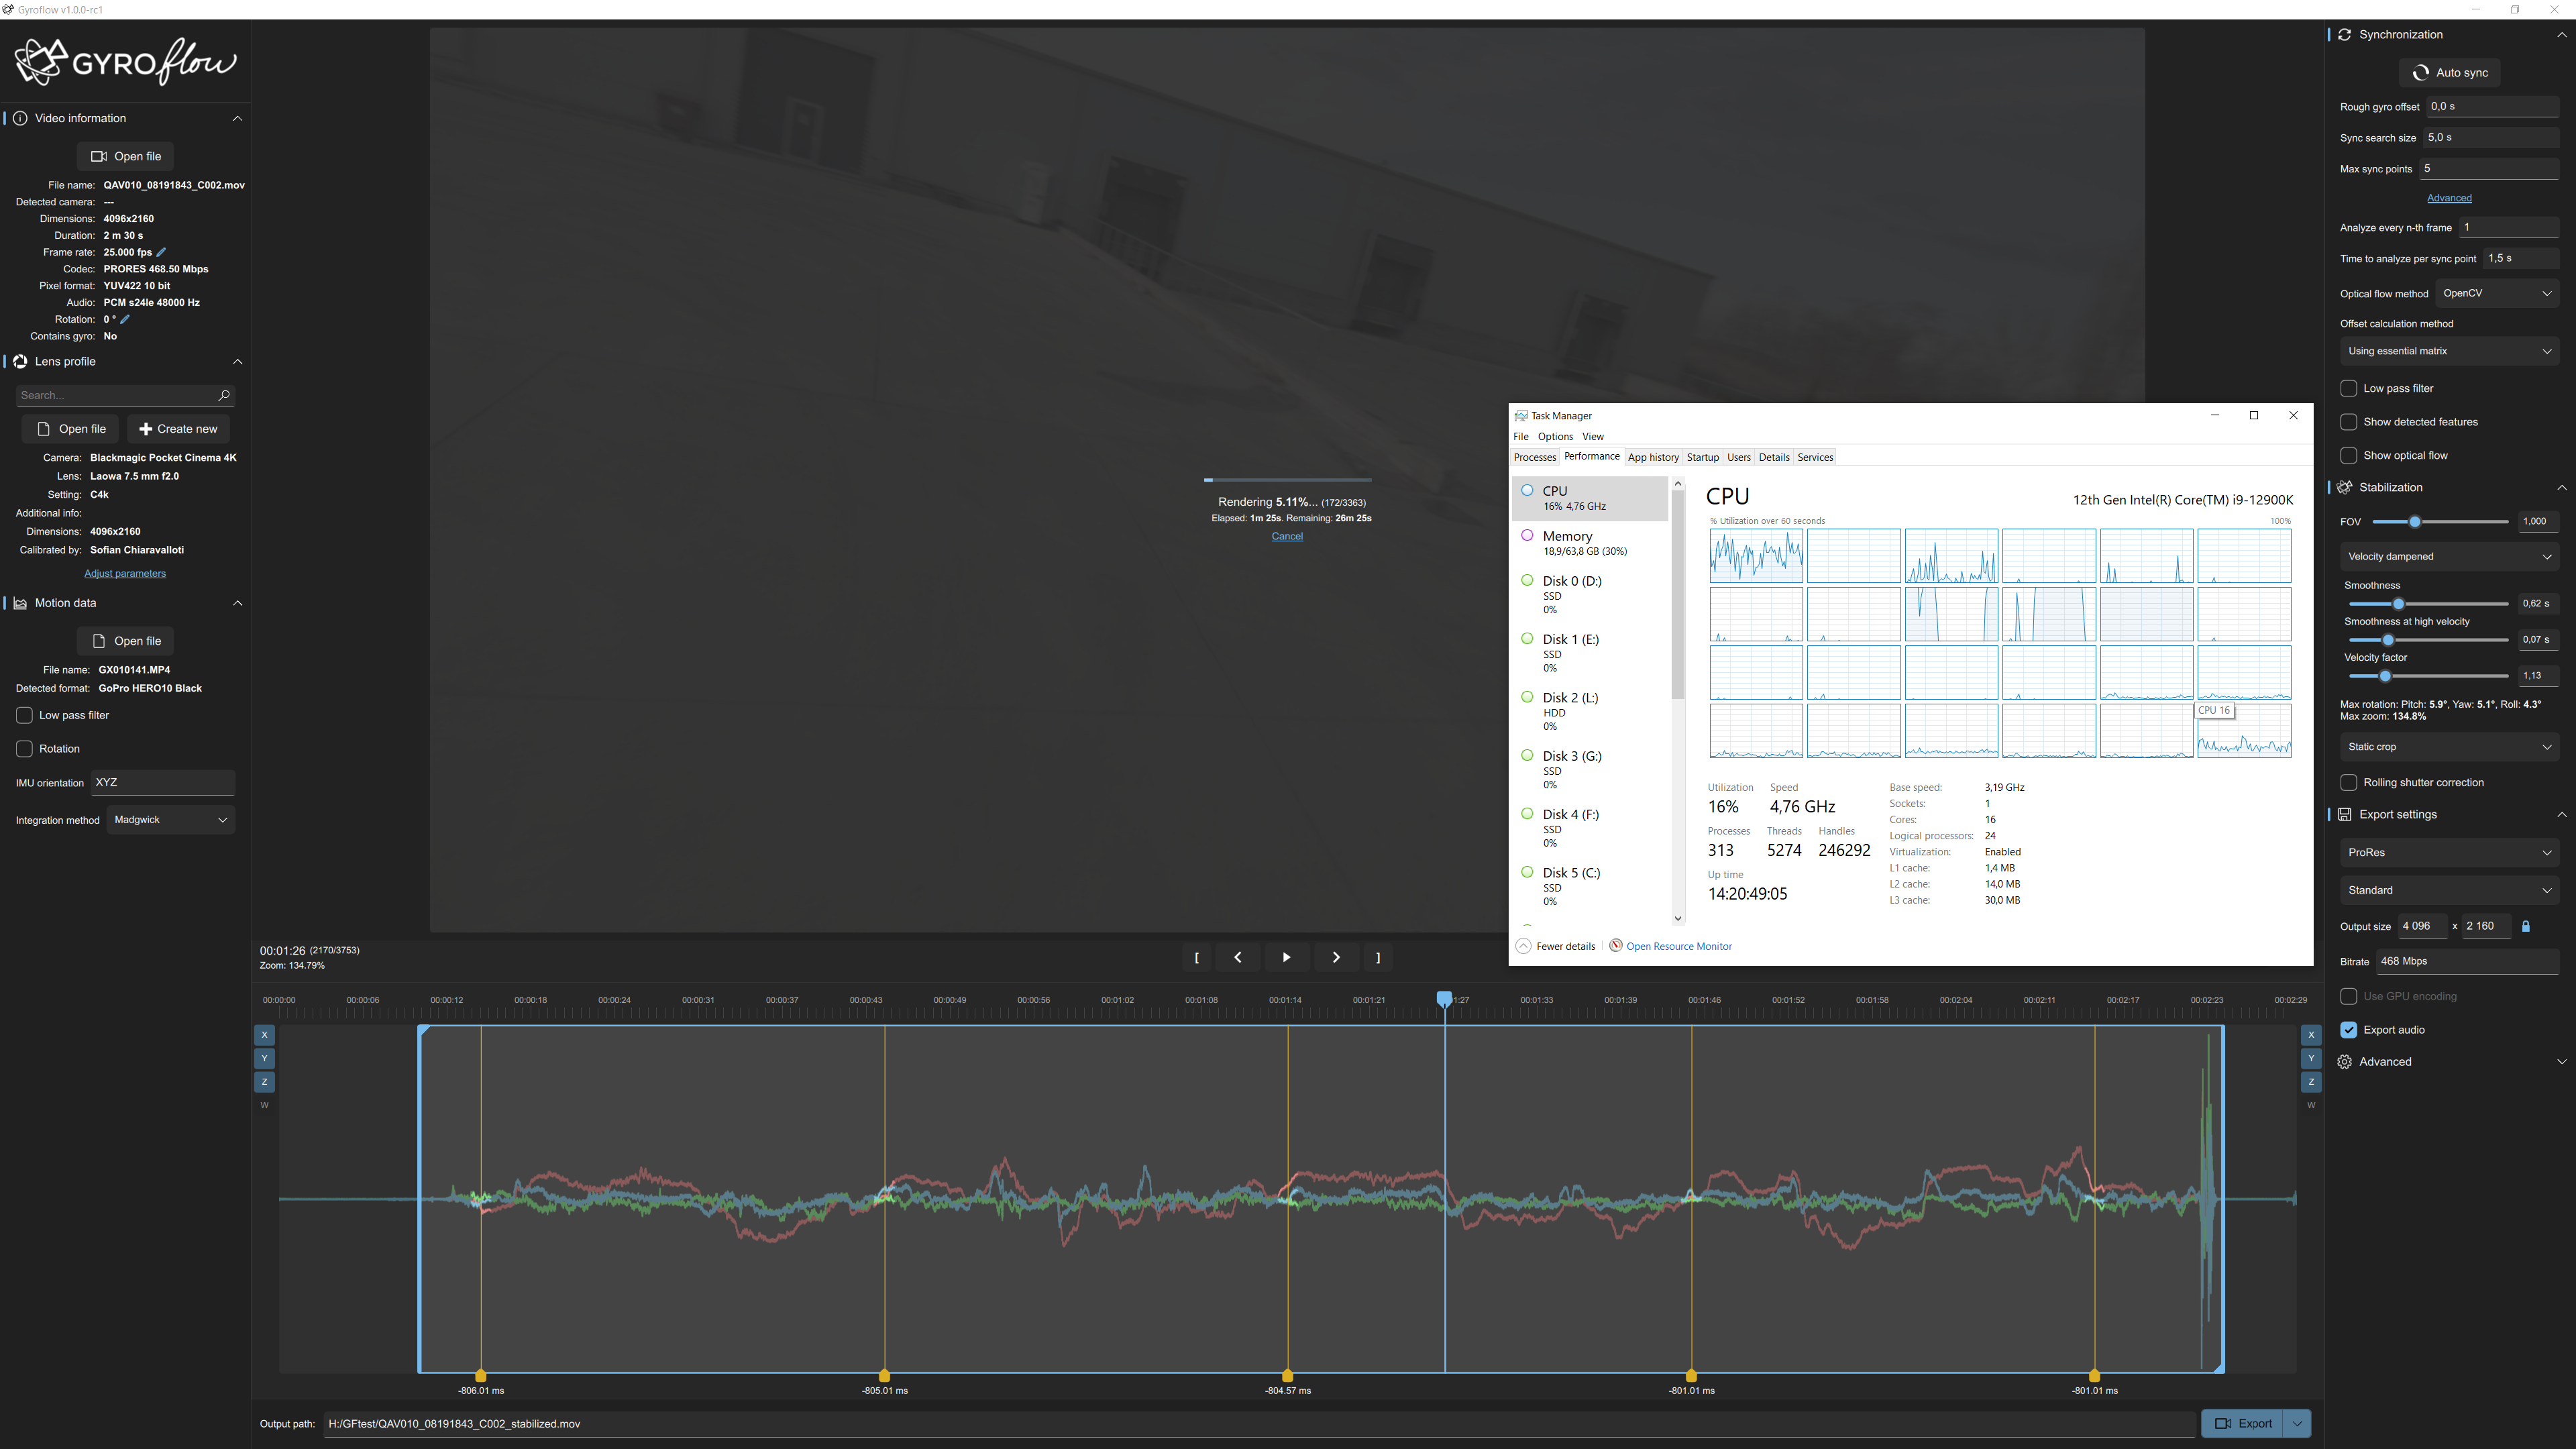Step to previous frame arrow

(x=1238, y=957)
